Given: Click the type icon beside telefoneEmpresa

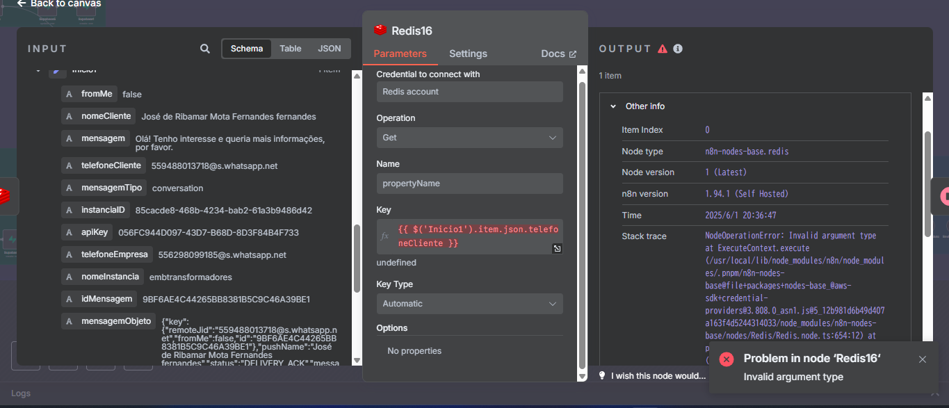Looking at the screenshot, I should 69,254.
